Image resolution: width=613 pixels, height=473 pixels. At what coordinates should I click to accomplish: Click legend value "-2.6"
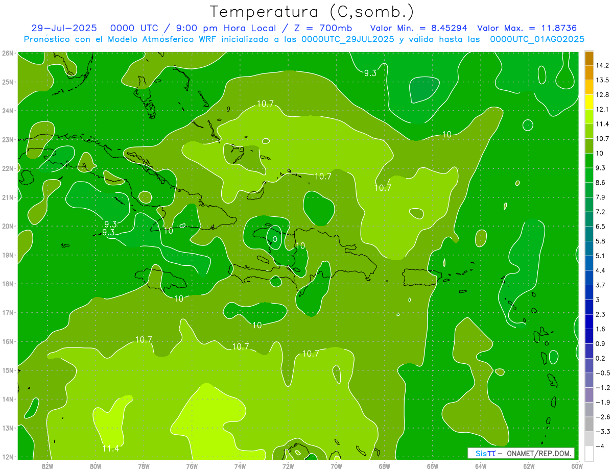(602, 417)
